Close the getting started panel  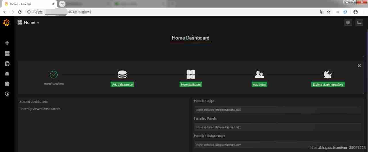point(359,66)
